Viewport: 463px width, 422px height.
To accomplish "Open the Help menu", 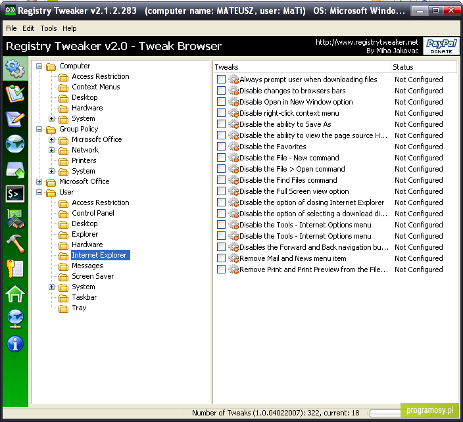I will coord(70,28).
